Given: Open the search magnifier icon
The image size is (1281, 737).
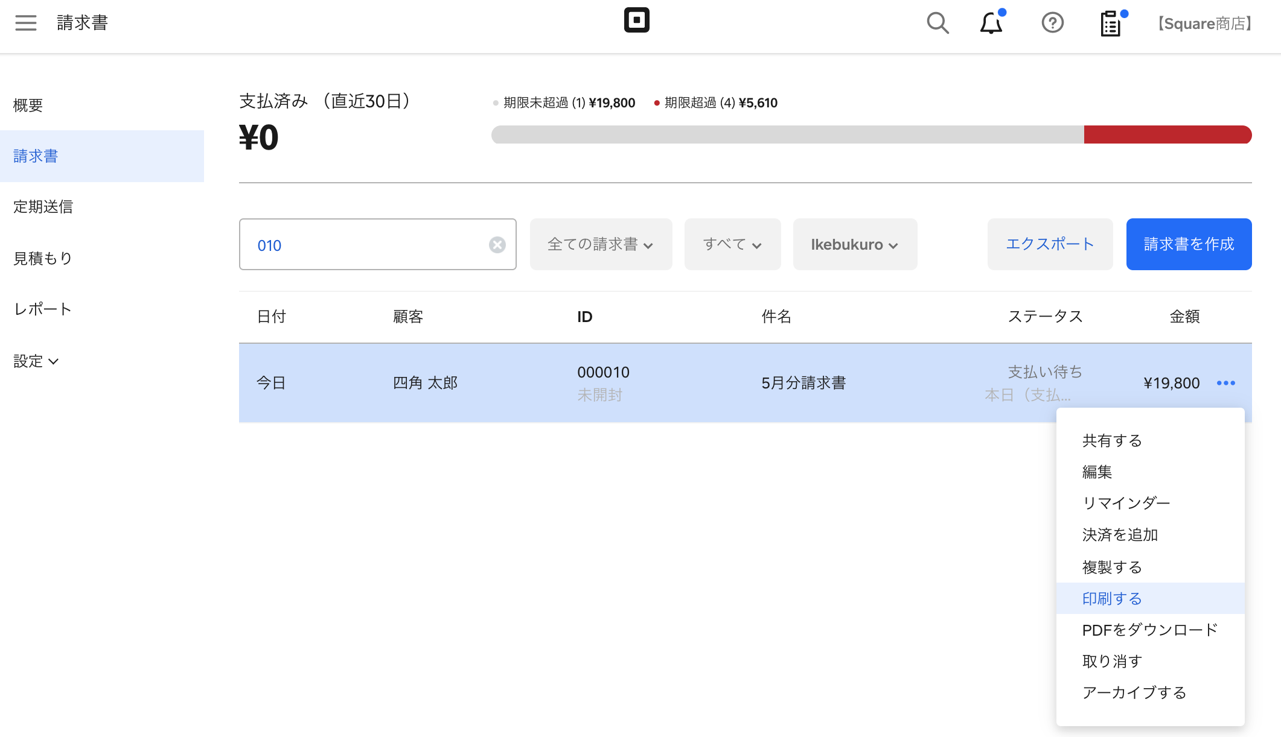Looking at the screenshot, I should click(x=938, y=23).
